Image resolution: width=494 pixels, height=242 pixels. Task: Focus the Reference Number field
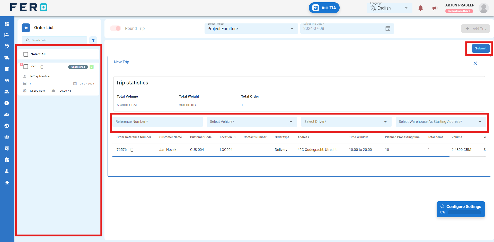click(157, 122)
